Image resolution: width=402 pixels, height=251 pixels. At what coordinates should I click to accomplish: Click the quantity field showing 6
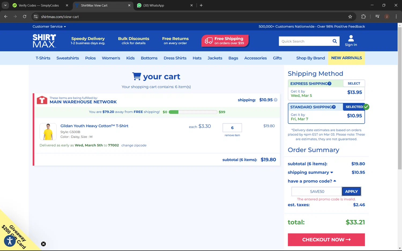[x=232, y=128]
